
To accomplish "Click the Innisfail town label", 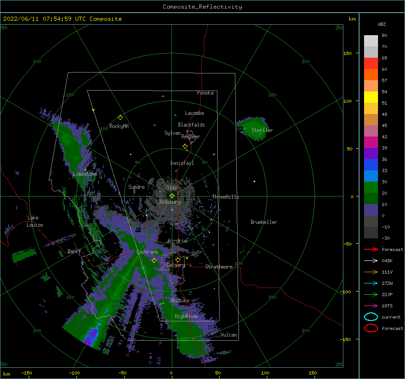I will 182,163.
